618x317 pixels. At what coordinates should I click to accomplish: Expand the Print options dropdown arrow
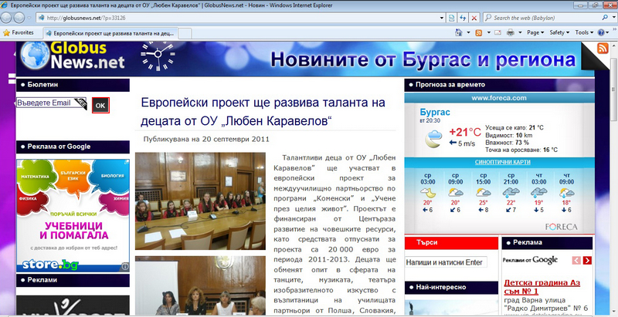coord(520,32)
